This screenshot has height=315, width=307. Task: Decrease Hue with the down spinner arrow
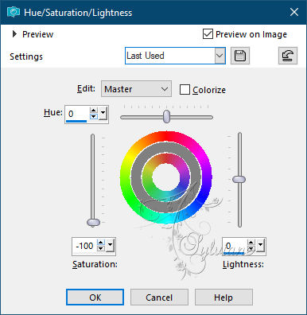coord(94,117)
